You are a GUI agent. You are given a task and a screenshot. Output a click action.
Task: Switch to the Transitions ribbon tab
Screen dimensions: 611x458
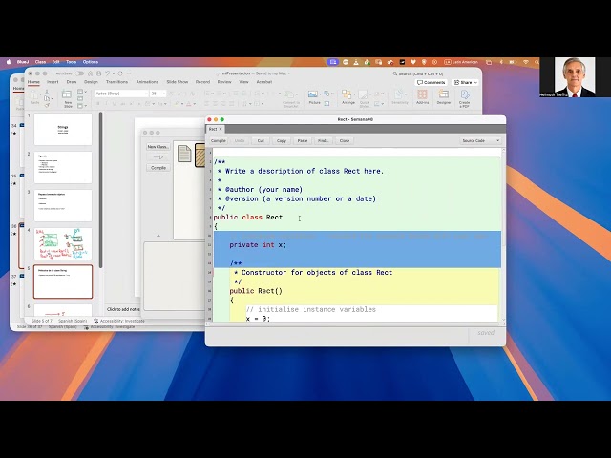point(116,82)
